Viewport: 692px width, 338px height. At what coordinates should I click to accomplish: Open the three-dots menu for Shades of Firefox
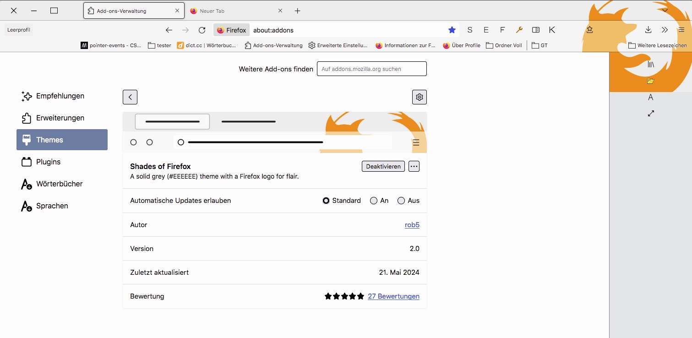pyautogui.click(x=414, y=166)
